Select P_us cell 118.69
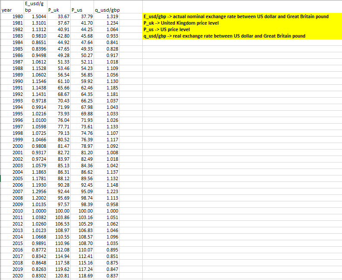Image resolution: width=342 pixels, height=280 pixels. tap(82, 276)
